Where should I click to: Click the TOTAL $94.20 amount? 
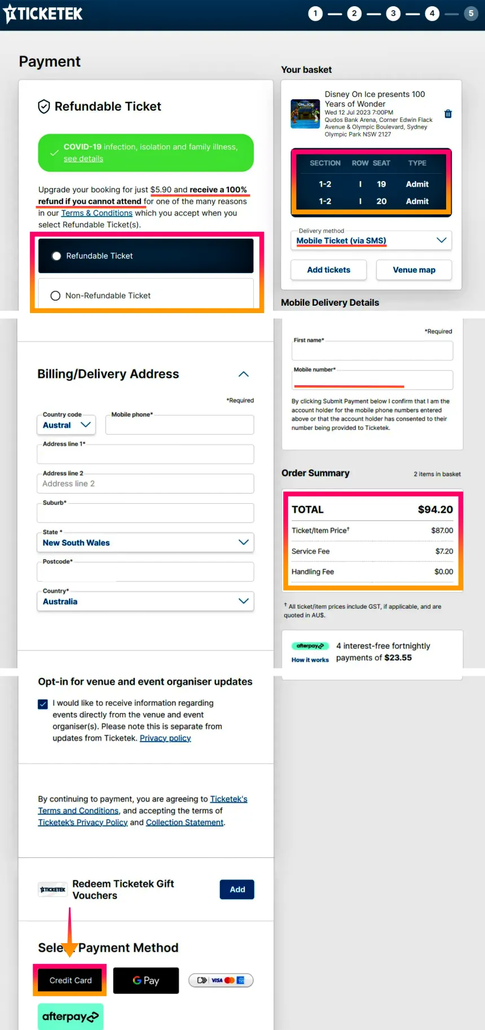click(435, 509)
